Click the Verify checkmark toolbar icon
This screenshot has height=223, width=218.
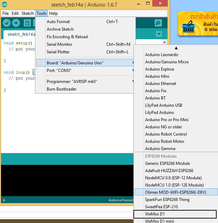(x=7, y=23)
